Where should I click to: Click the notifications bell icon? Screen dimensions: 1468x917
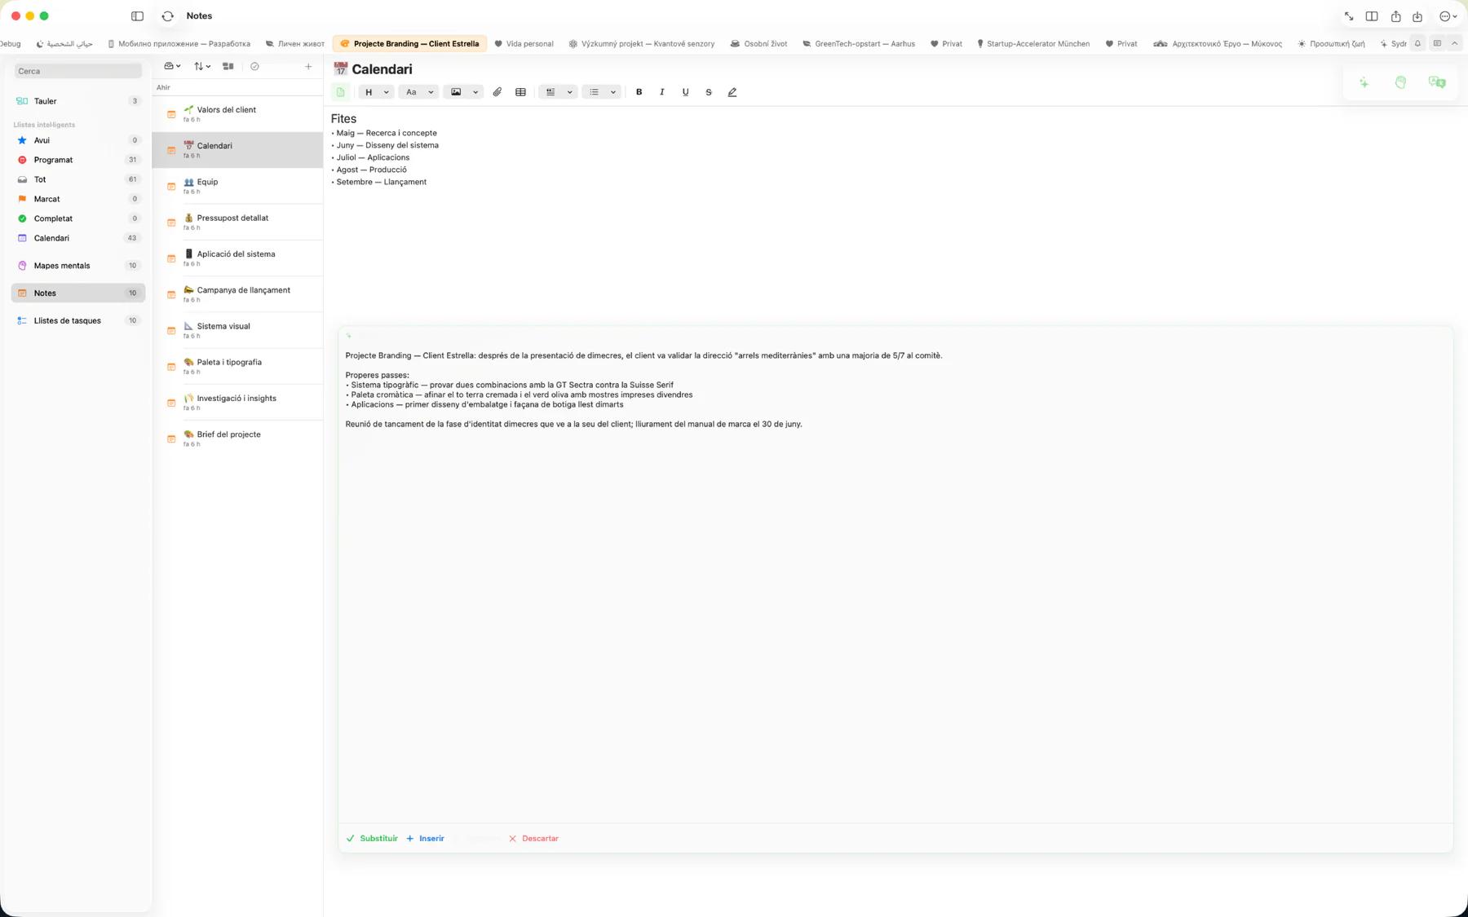[x=1417, y=43]
